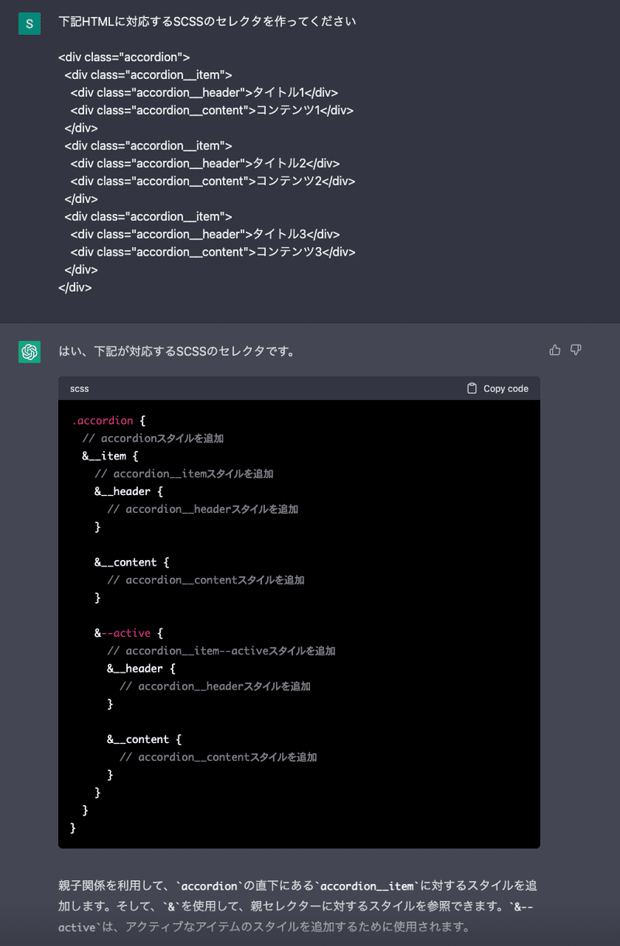Click the user prompt's first sentence
The height and width of the screenshot is (946, 620).
[207, 22]
